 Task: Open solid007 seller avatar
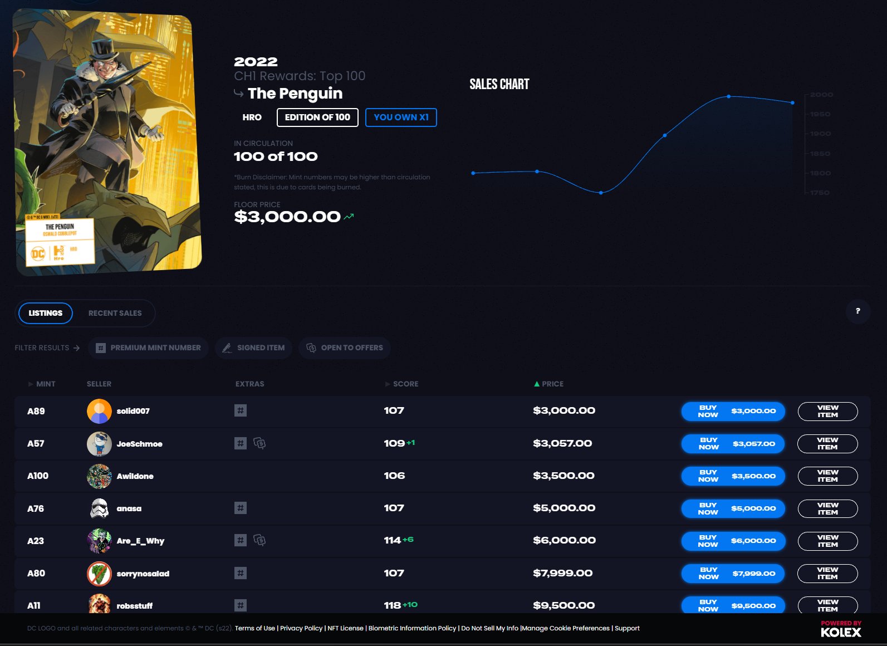[x=99, y=411]
